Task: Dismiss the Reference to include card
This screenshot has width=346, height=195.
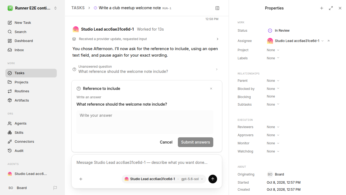Action: click(x=211, y=89)
